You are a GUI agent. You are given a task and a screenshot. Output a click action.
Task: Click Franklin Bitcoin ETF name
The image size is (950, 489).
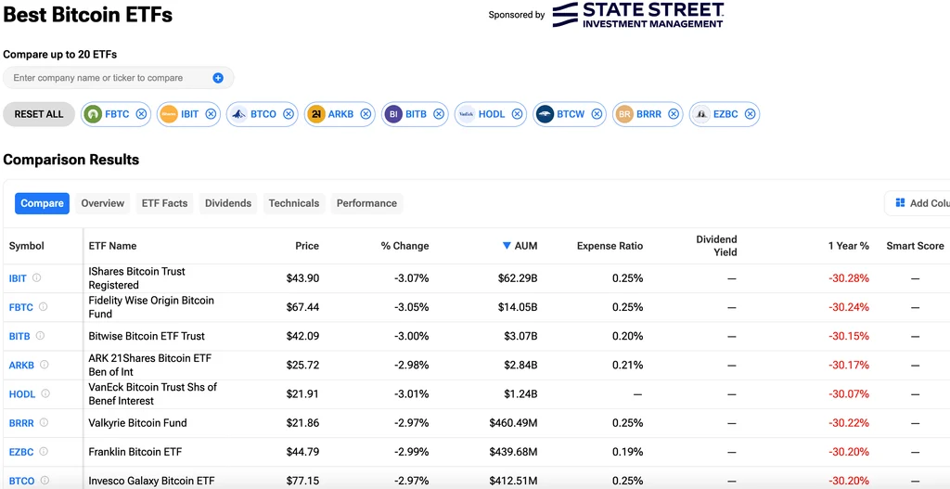click(135, 452)
